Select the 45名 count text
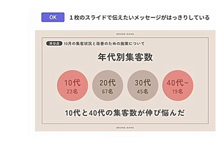This screenshot has width=216, height=147. pos(143,92)
